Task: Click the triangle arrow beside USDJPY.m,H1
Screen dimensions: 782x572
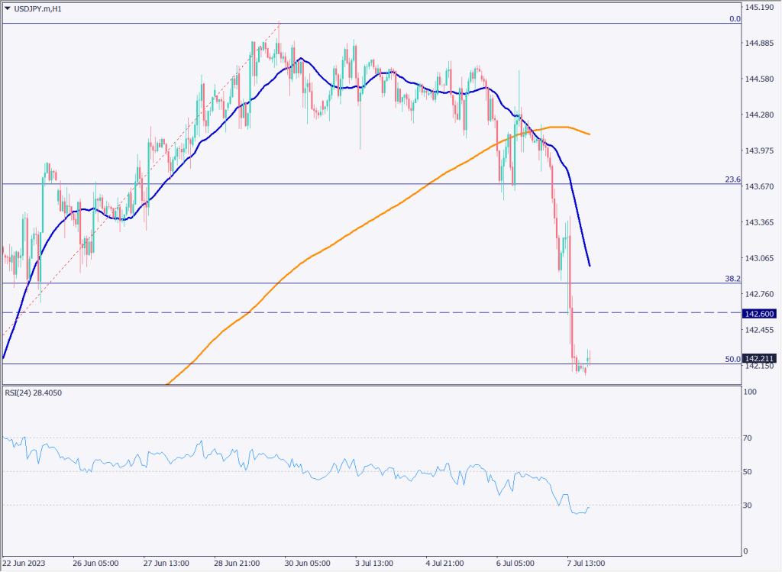Action: click(8, 8)
